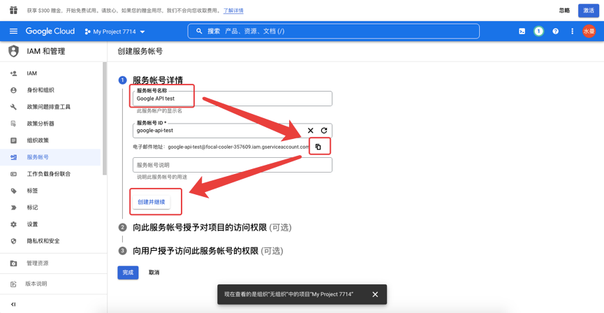Copy the service account email address
Viewport: 604px width, 313px height.
[318, 147]
